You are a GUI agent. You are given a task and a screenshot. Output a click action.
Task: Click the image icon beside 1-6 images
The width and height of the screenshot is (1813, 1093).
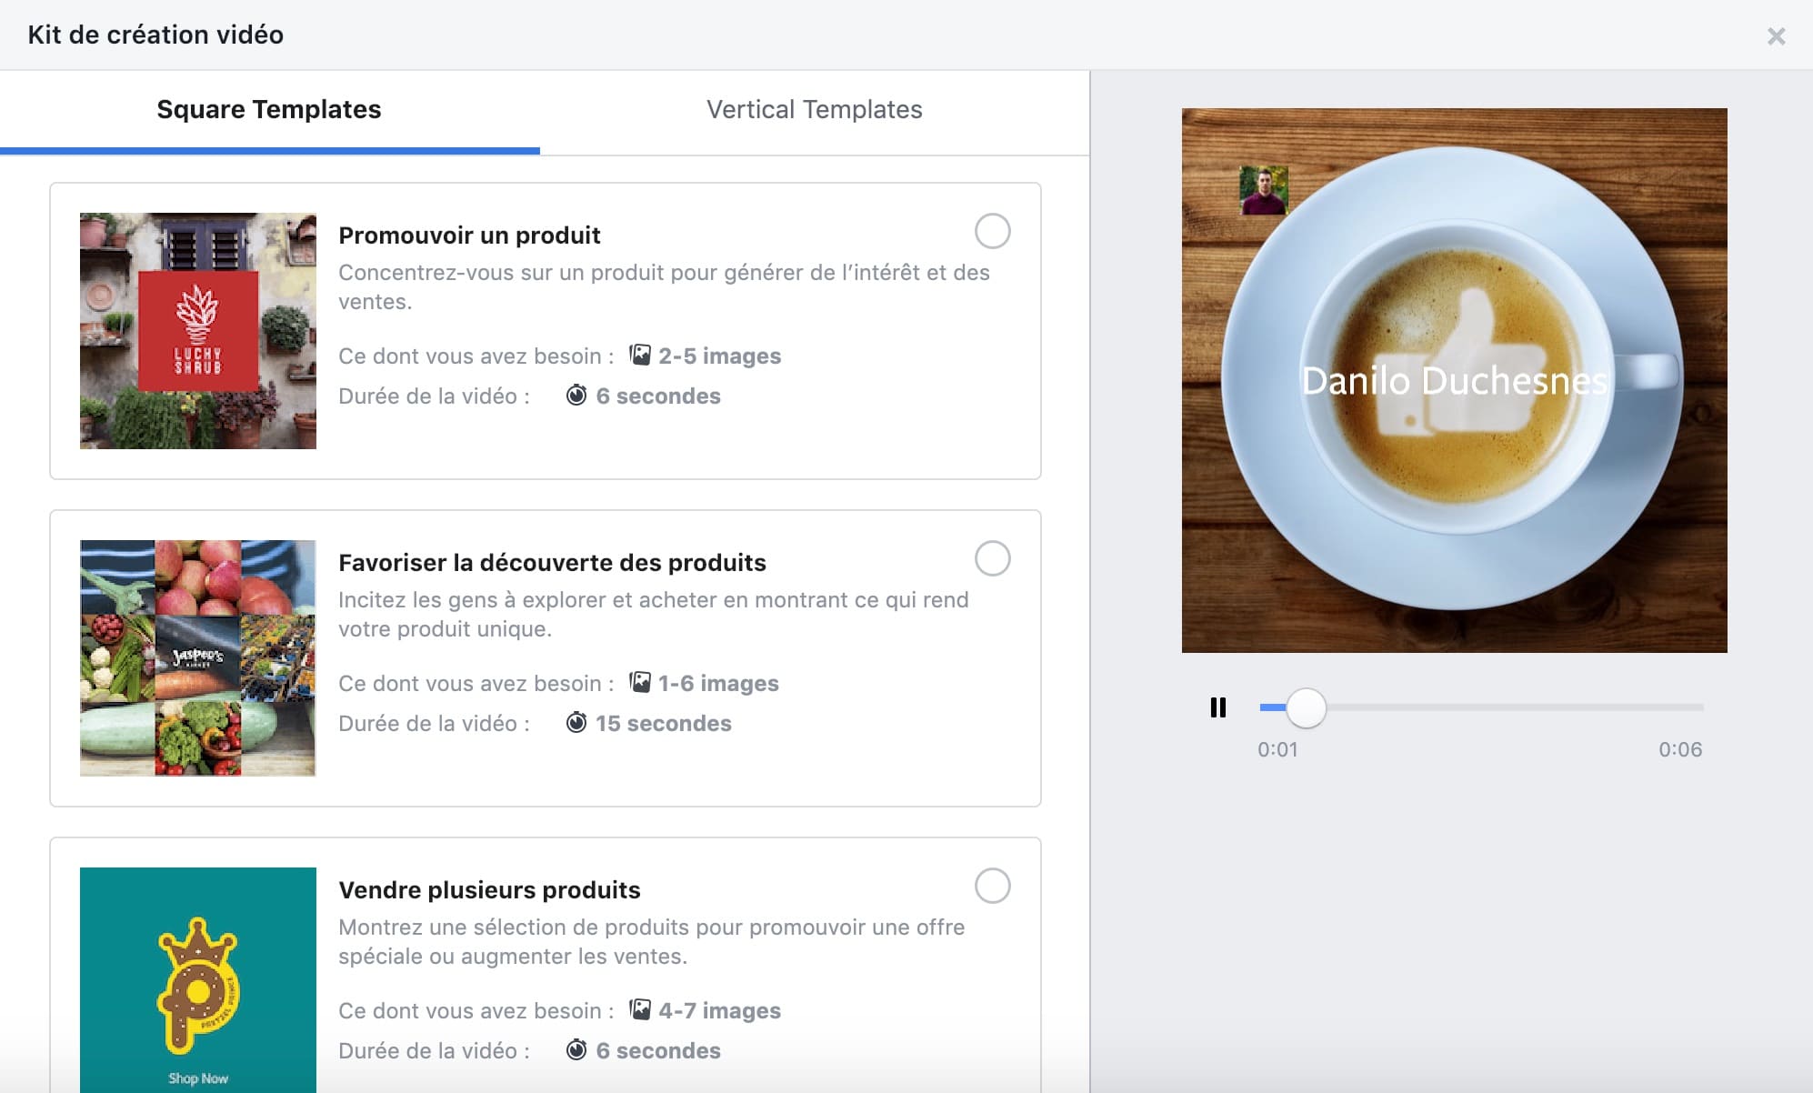coord(640,682)
